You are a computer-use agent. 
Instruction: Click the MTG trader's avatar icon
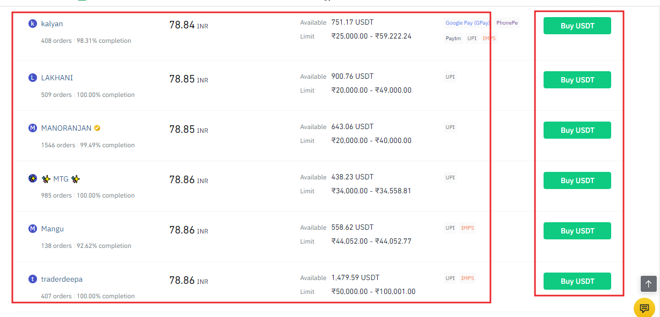click(32, 178)
